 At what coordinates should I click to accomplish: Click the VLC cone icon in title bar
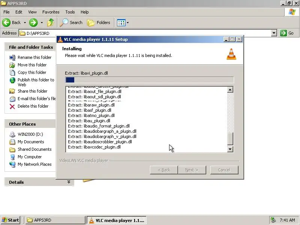click(x=60, y=39)
